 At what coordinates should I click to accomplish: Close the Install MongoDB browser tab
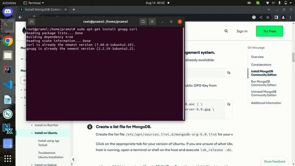tap(65, 9)
